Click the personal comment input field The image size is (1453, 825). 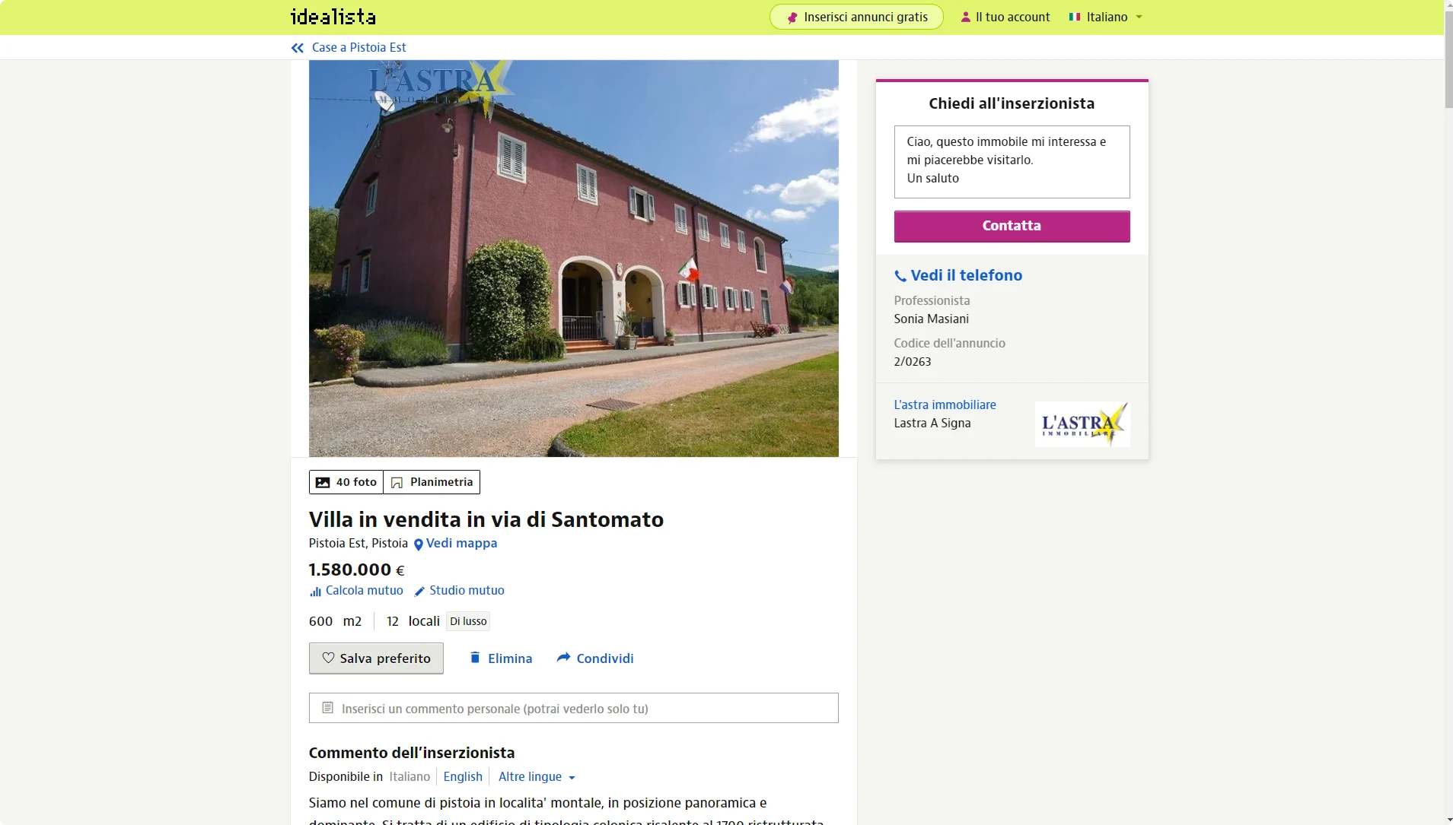point(574,708)
